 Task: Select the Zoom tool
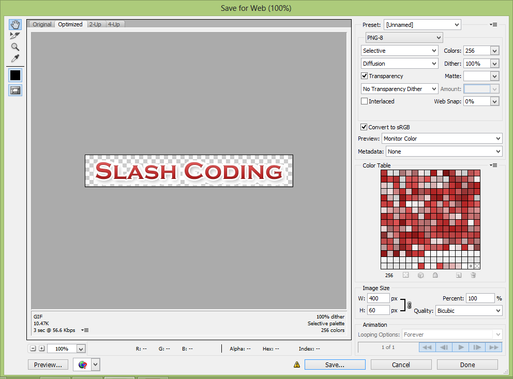point(15,47)
